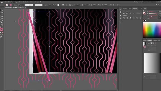
Task: Switch to the Pathfinder panel tab
Action: (x=135, y=9)
